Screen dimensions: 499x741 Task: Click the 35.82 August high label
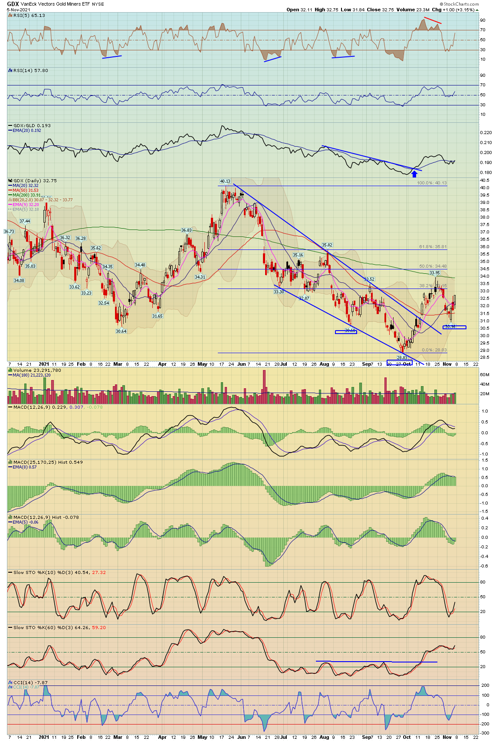[327, 245]
